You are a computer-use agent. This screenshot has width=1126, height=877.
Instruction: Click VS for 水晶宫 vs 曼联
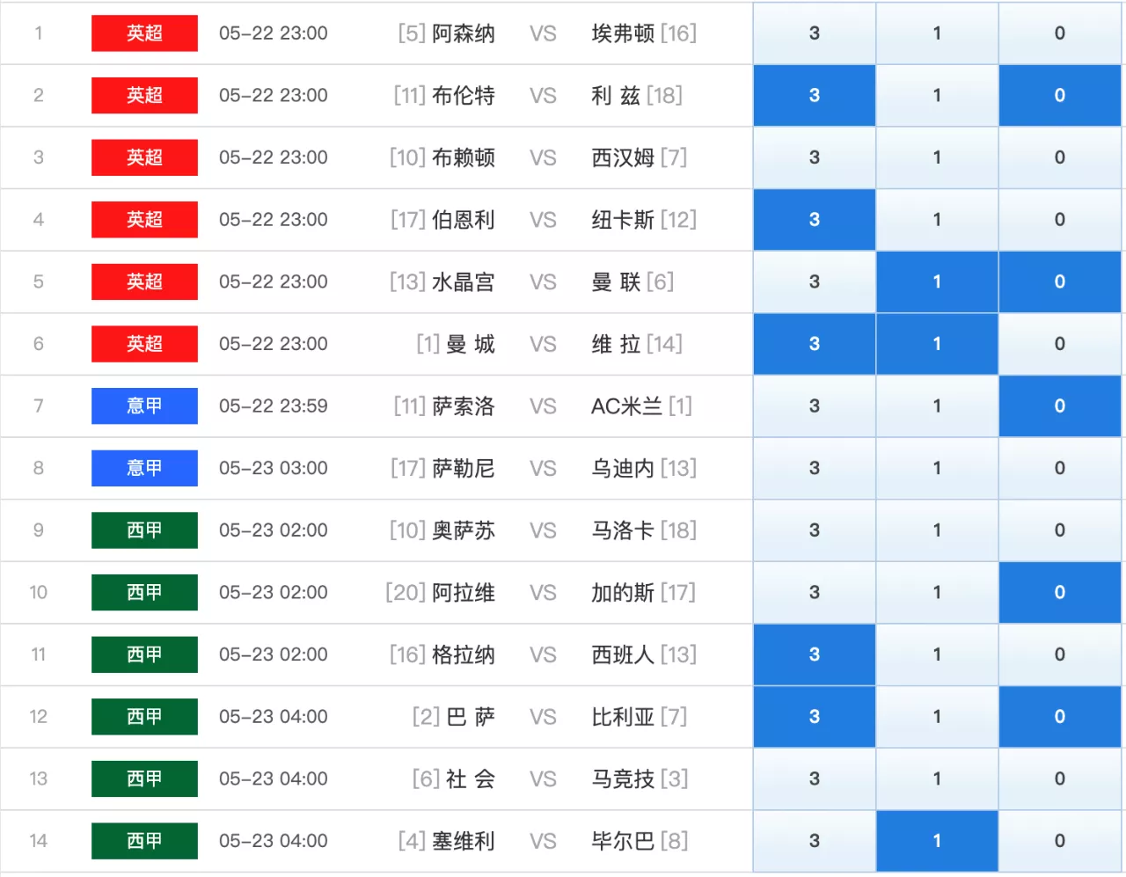543,282
